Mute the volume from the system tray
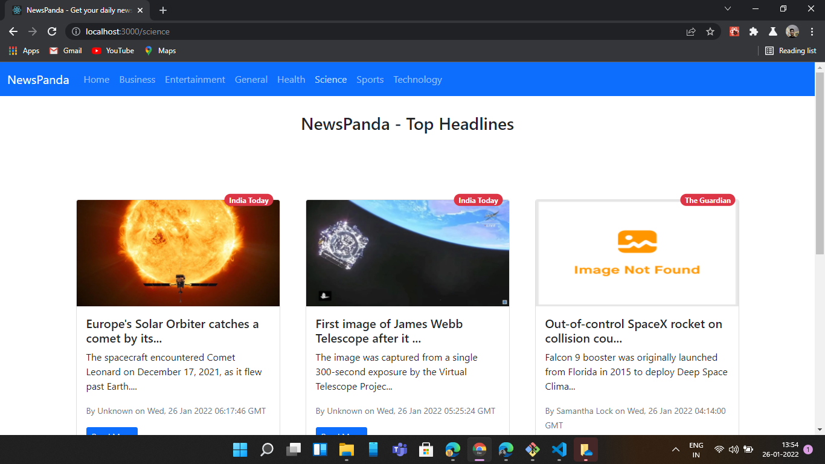This screenshot has width=825, height=464. click(x=733, y=449)
